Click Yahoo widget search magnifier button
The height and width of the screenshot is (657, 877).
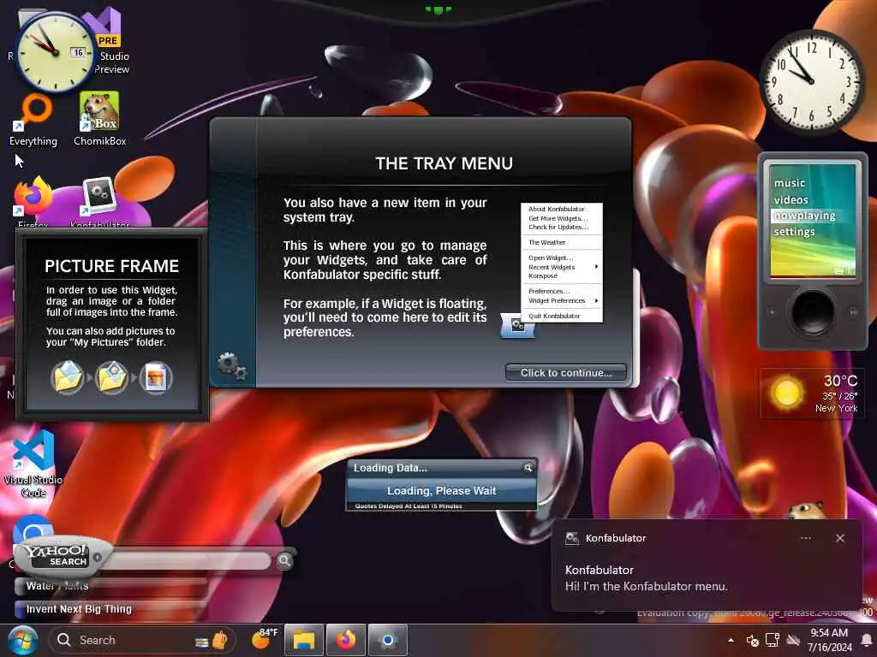284,560
